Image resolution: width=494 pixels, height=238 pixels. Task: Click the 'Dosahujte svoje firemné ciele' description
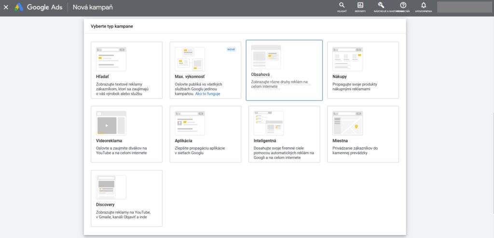(284, 153)
